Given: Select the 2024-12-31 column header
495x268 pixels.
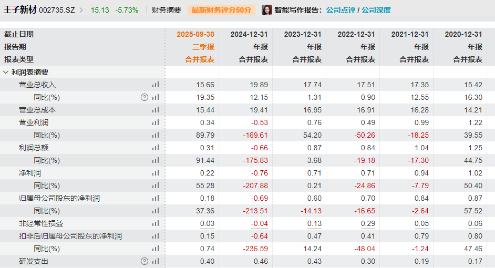Looking at the screenshot, I should point(249,34).
